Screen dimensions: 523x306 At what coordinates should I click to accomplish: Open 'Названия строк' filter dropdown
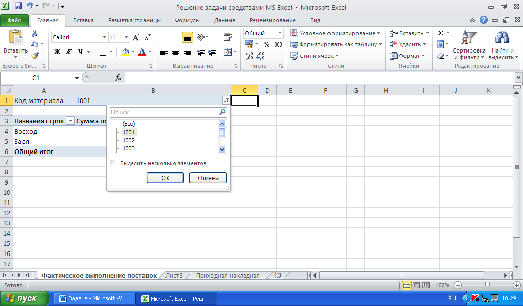(x=70, y=121)
